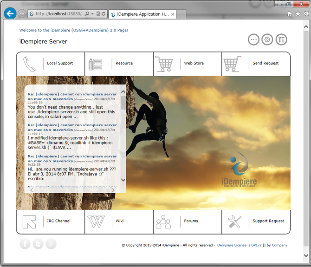Click the pencil and list Resource icon
Screen dimensions: 311x267
(96, 64)
